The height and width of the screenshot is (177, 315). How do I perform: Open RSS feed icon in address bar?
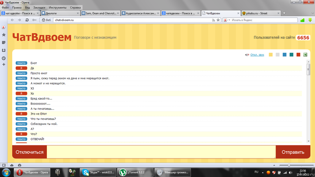coord(213,20)
